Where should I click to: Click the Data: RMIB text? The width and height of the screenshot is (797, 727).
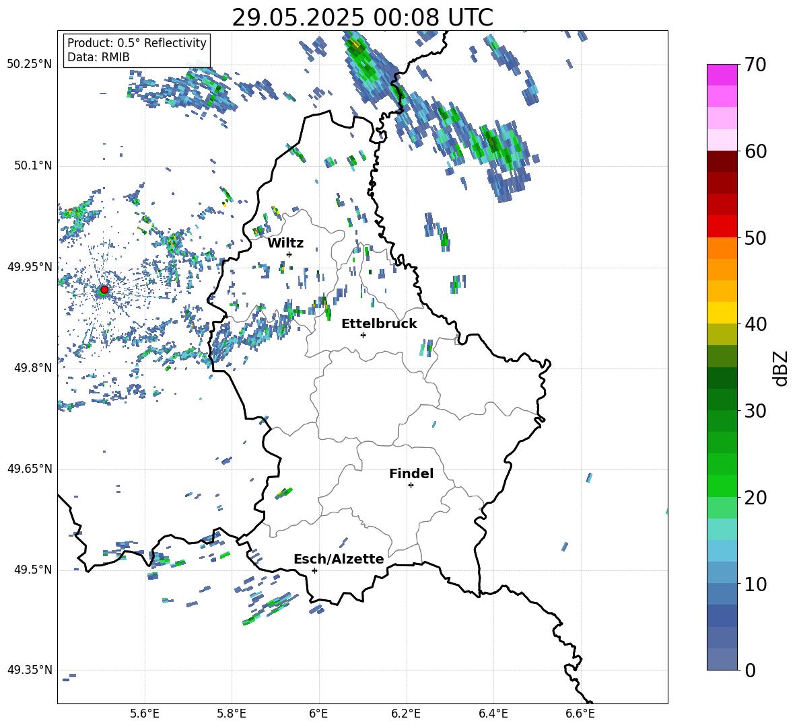[98, 57]
